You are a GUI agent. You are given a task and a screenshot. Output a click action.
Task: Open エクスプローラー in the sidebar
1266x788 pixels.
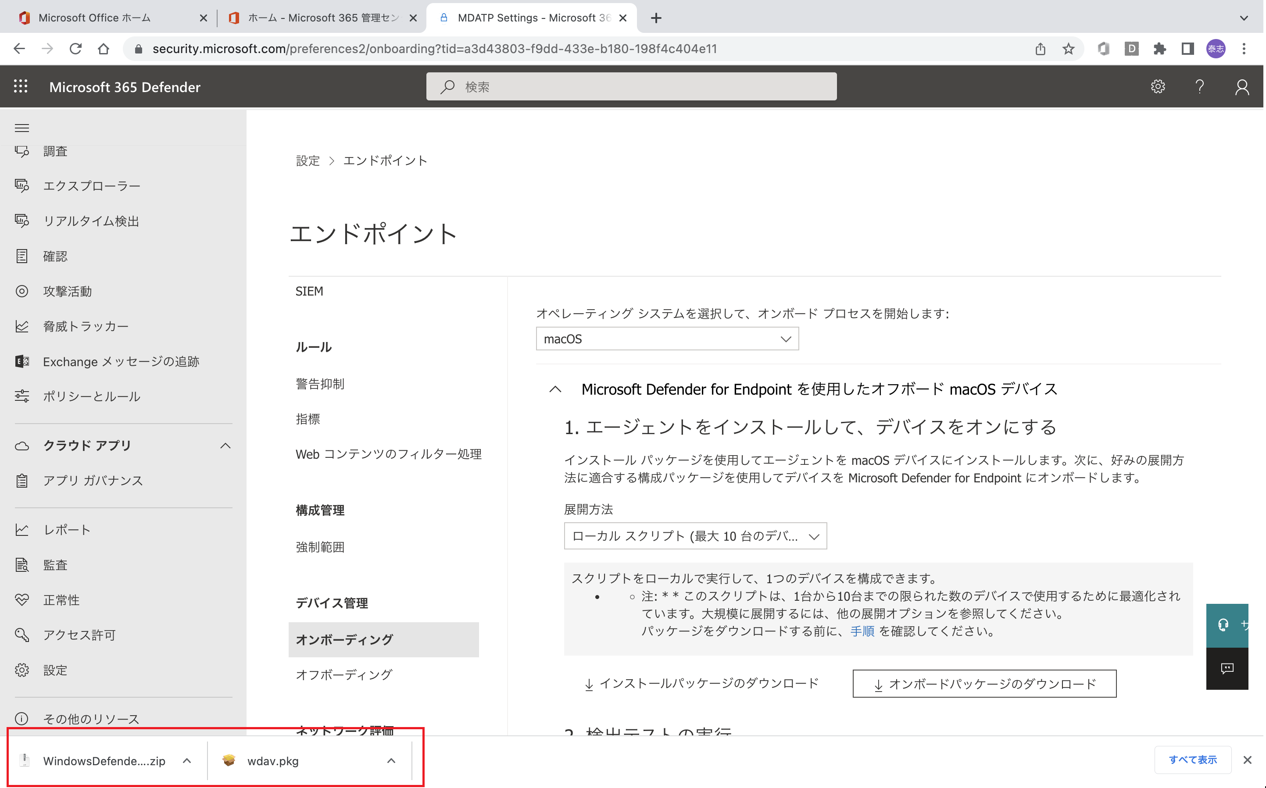pos(92,186)
